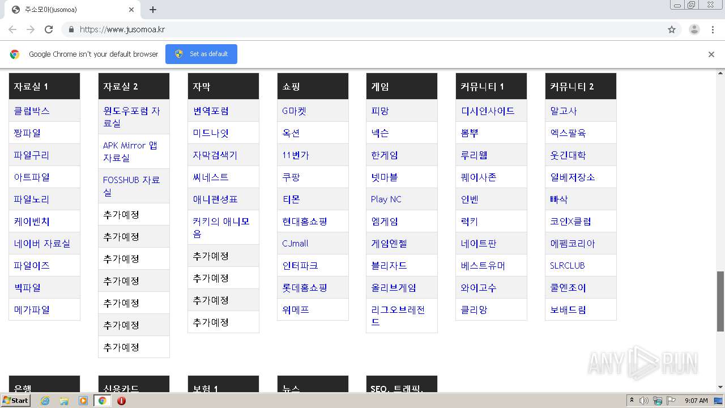The image size is (725, 408).
Task: Click the scrollbar up arrow
Action: pos(720,73)
